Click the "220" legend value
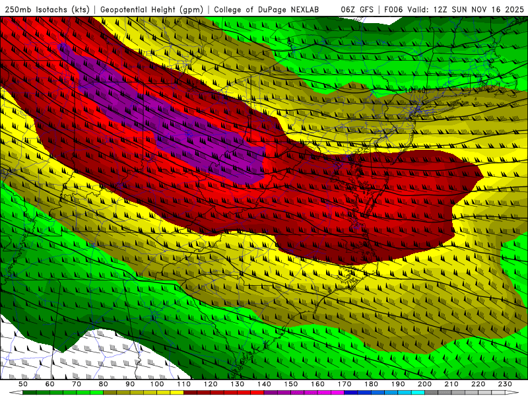 478,384
